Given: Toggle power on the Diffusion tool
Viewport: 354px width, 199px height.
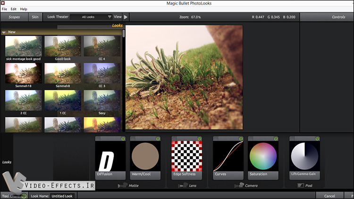Looking at the screenshot, I should (x=123, y=139).
